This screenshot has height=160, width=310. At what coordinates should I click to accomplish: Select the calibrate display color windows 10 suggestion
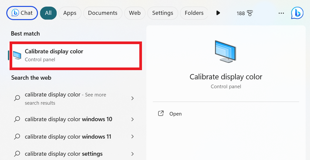(x=74, y=119)
